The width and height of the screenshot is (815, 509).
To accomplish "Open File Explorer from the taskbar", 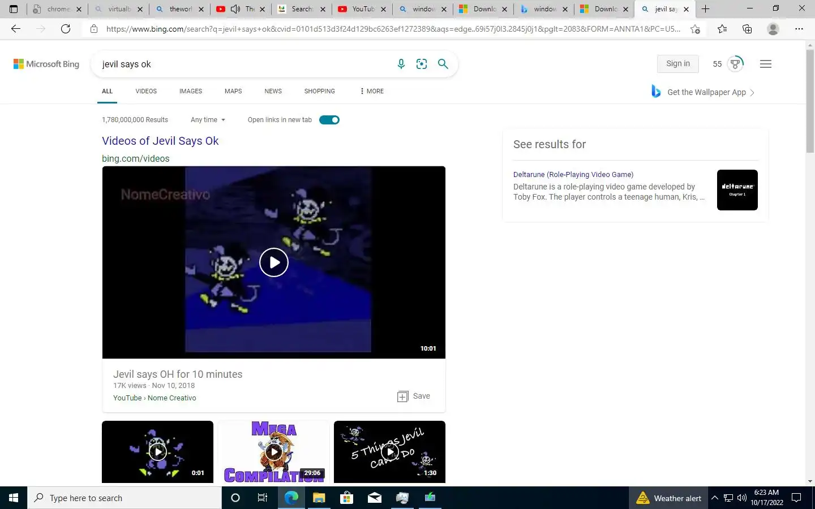I will click(x=319, y=498).
